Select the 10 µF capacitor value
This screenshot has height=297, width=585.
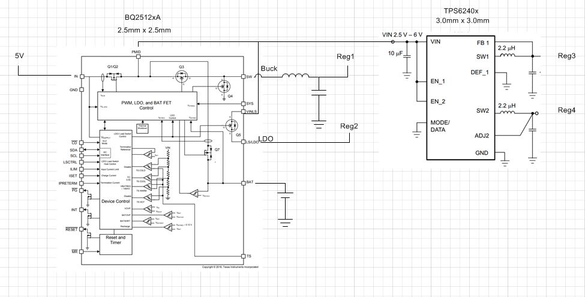[395, 53]
